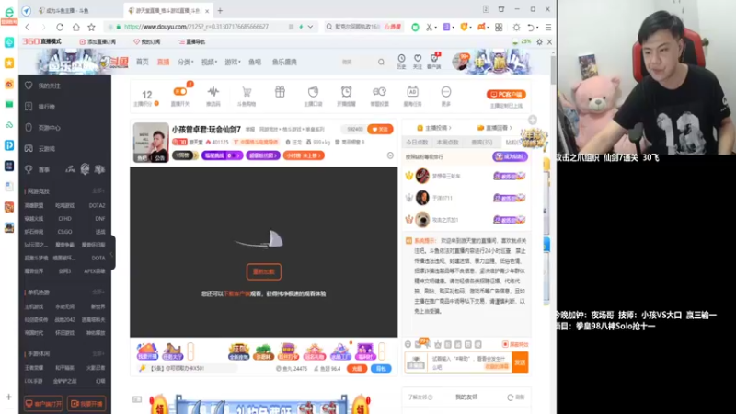
Task: Switch to the 贵宾(35) tab
Action: [481, 142]
